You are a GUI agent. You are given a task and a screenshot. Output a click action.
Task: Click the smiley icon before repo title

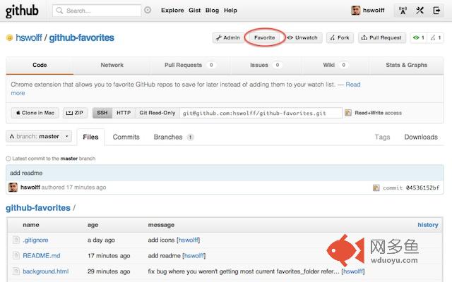tap(9, 37)
